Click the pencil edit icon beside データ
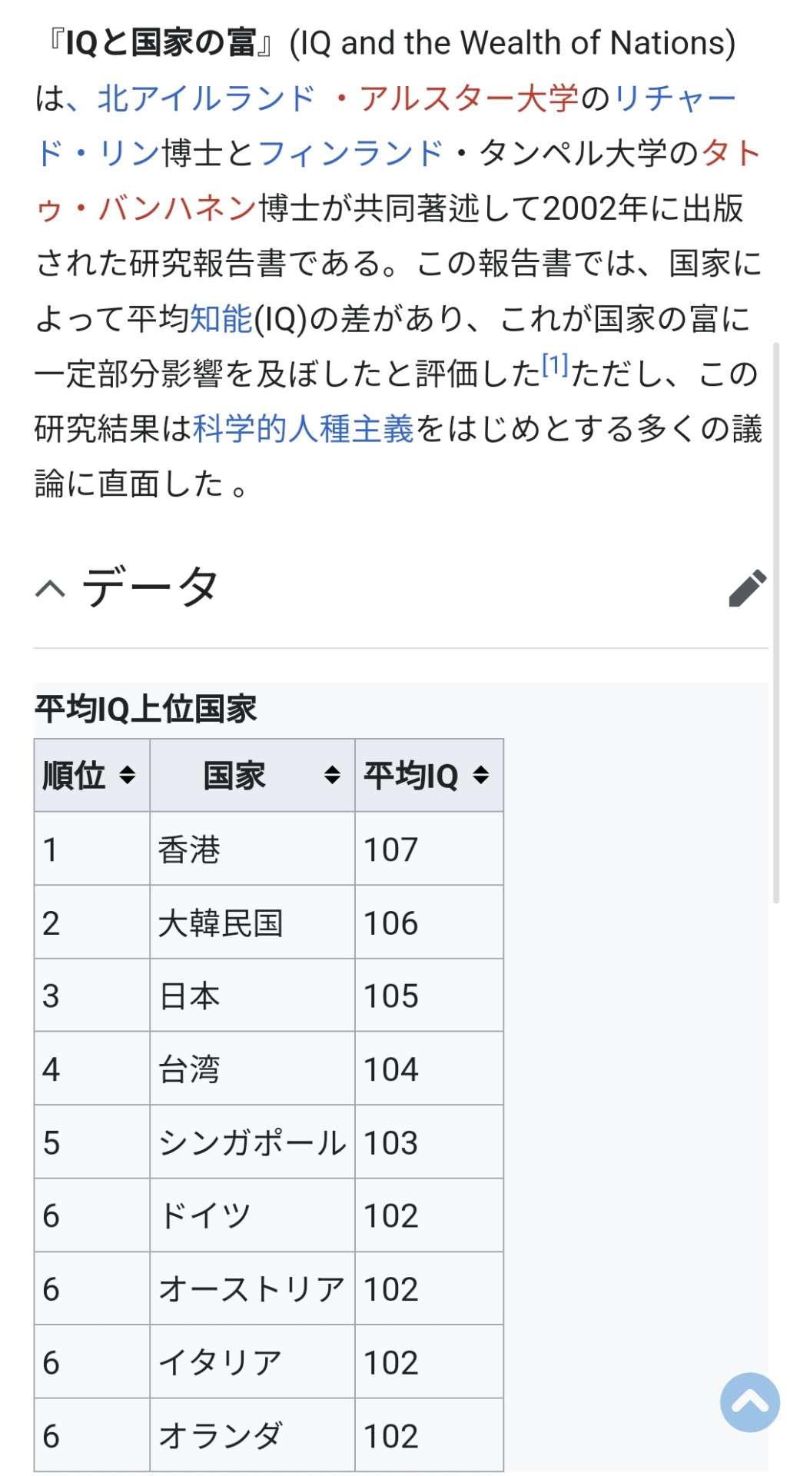This screenshot has height=1476, width=800. tap(747, 588)
